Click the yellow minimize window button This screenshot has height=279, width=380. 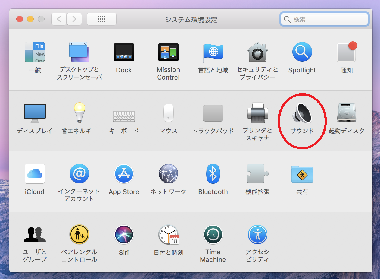pos(30,19)
